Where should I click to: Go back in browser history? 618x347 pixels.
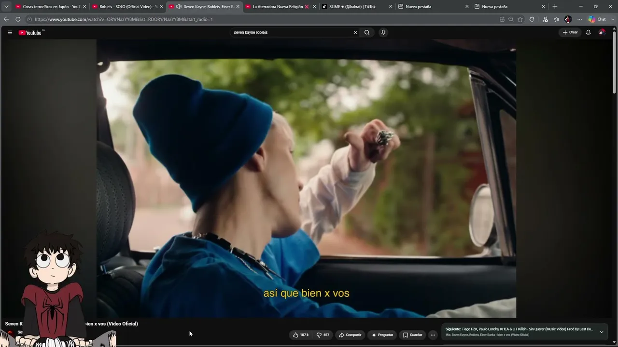pyautogui.click(x=6, y=19)
